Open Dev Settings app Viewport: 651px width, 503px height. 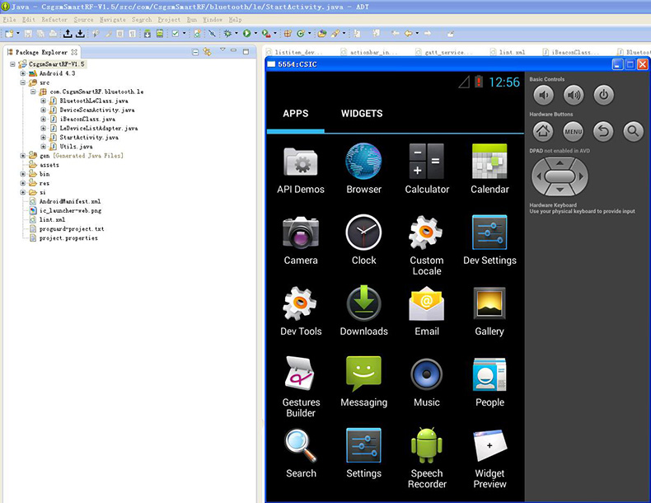click(x=489, y=240)
